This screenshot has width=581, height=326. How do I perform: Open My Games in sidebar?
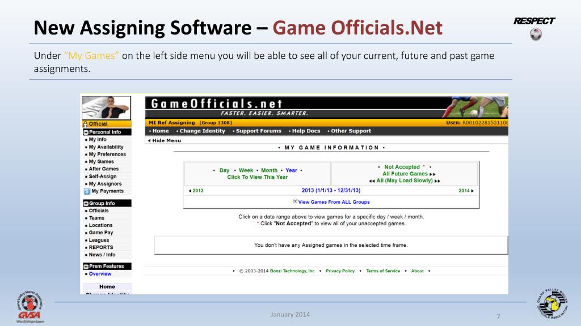tap(101, 162)
